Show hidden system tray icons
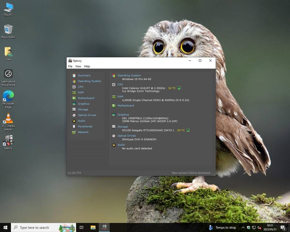Viewport: 290px width, 232px height. coord(243,227)
